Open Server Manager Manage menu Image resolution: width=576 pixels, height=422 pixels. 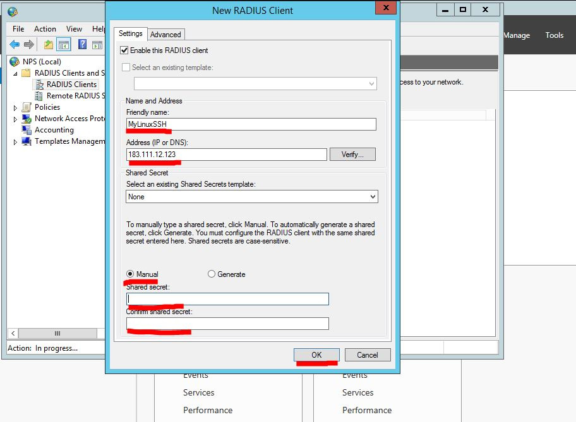click(517, 35)
